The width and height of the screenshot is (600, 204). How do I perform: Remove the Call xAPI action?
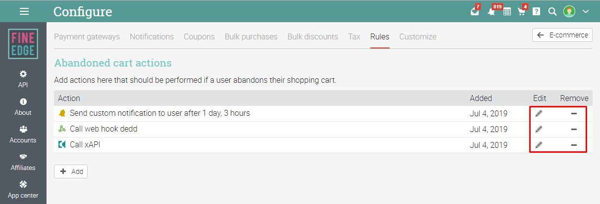point(574,145)
